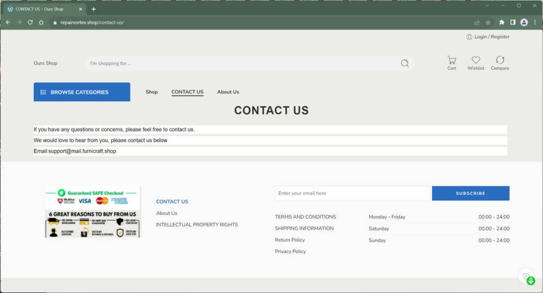
Task: Click Monday - Friday hours row
Action: tap(439, 217)
